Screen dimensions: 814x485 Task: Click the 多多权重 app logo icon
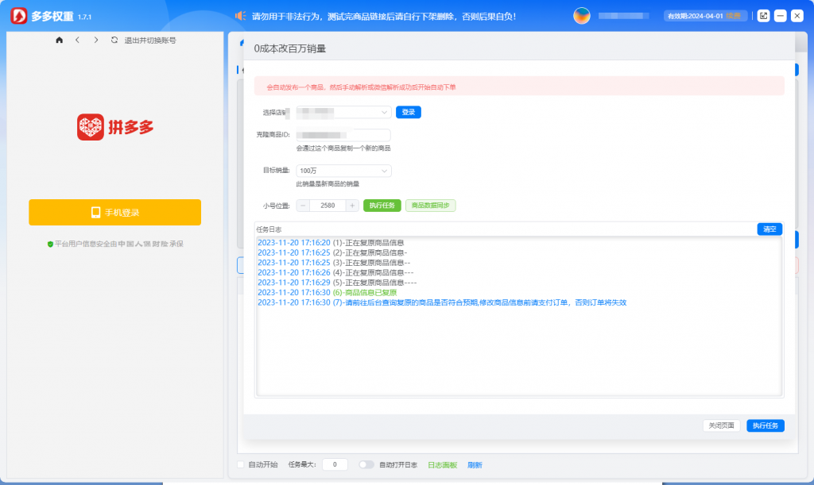click(19, 16)
